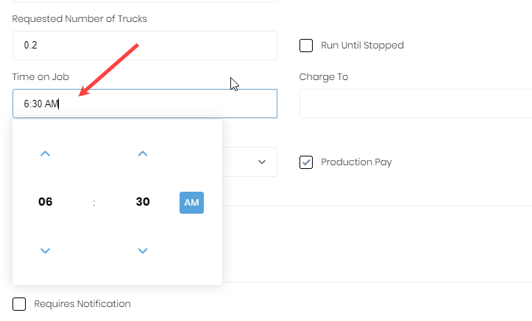The width and height of the screenshot is (532, 321).
Task: Enable the Requires Notification checkbox
Action: (19, 304)
